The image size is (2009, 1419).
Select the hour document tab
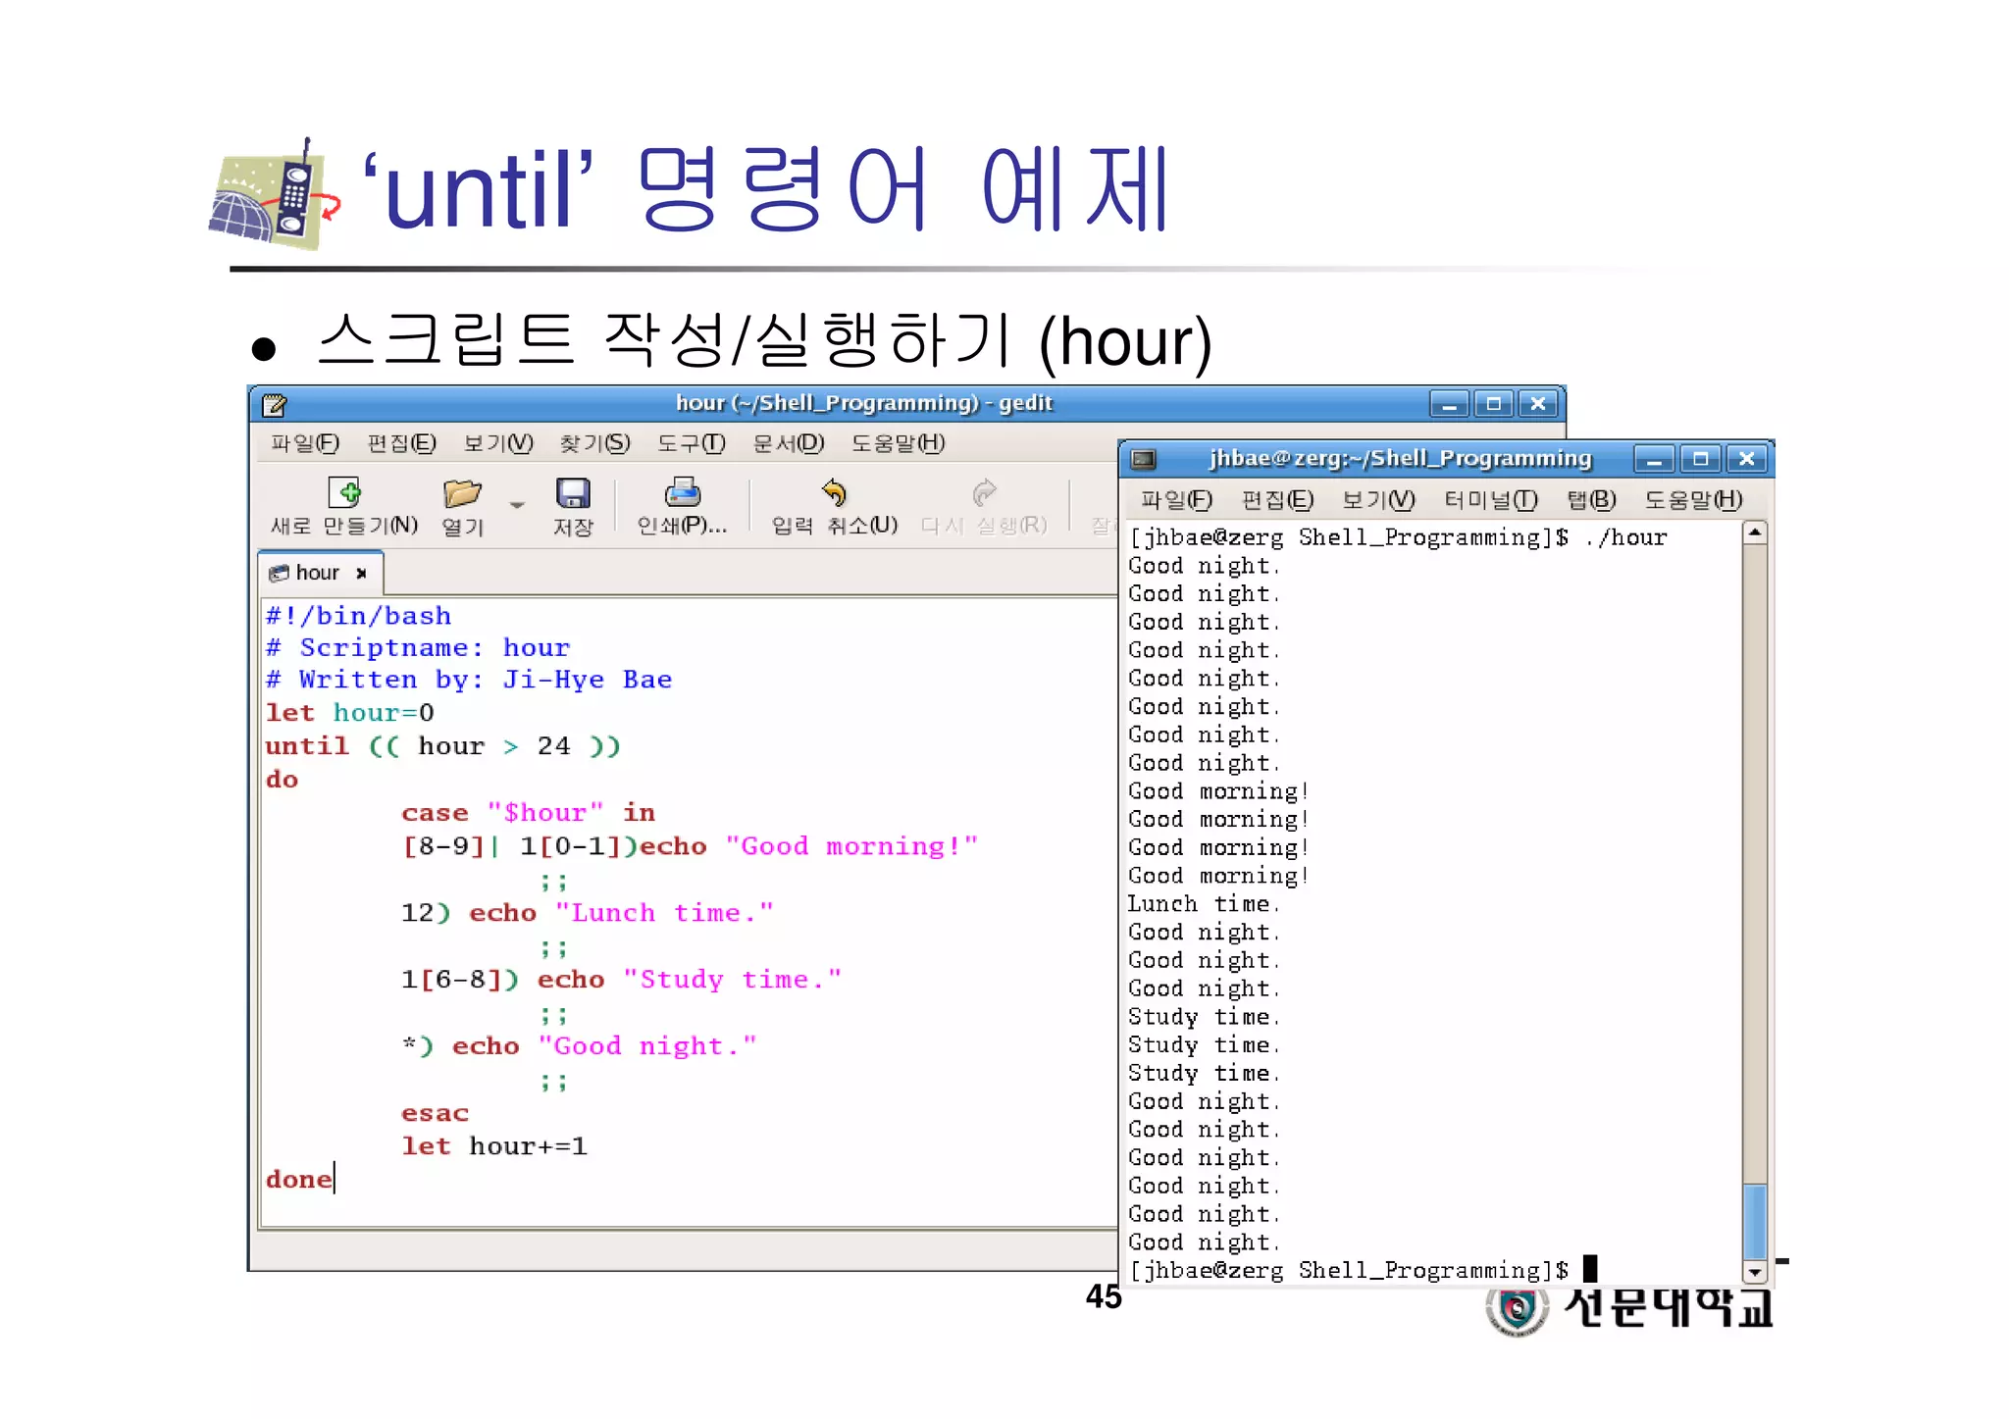[x=320, y=573]
